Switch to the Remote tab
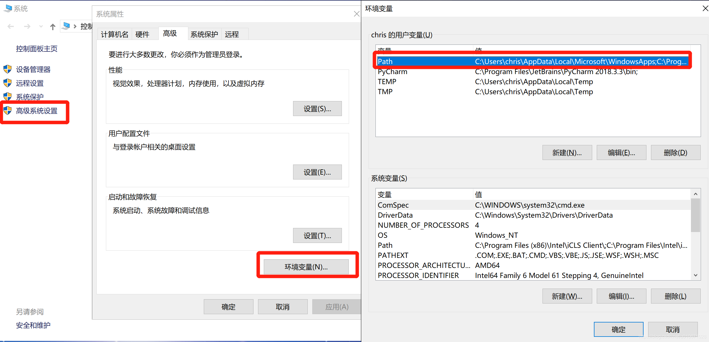 coord(232,34)
